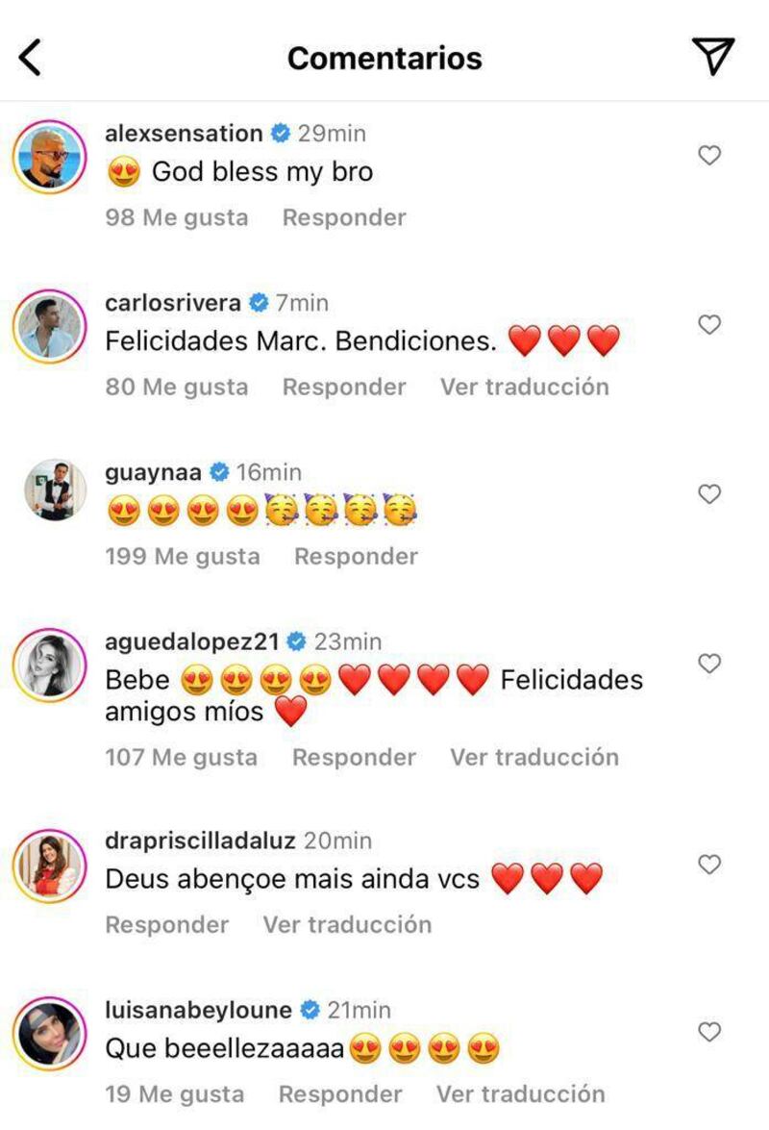Reply to alexsensation's comment
Image resolution: width=769 pixels, height=1130 pixels.
pyautogui.click(x=344, y=217)
